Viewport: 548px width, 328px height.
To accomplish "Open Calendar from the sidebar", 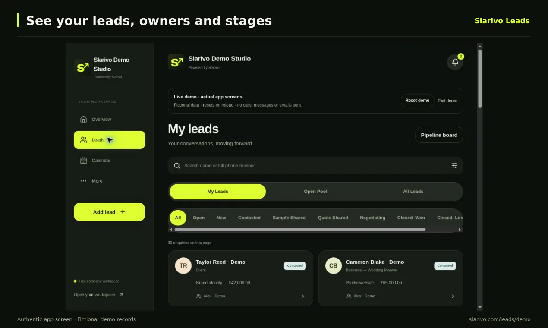I will [110, 161].
